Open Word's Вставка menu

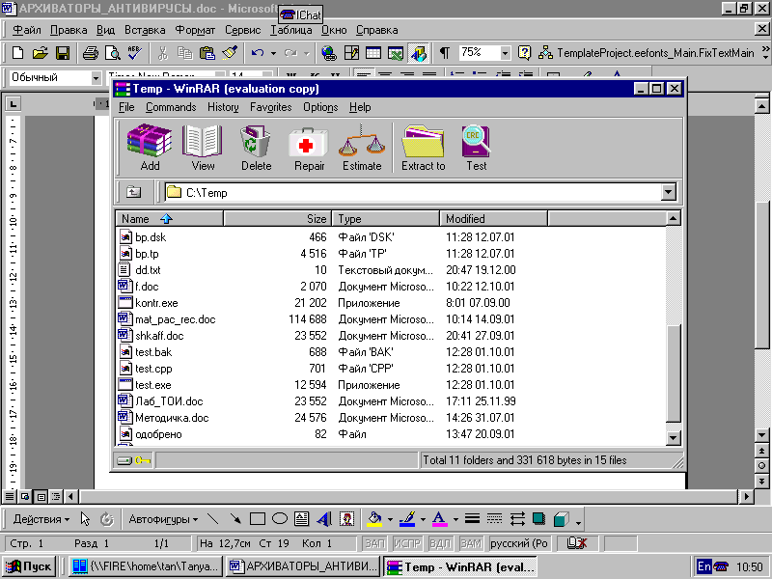[x=145, y=30]
